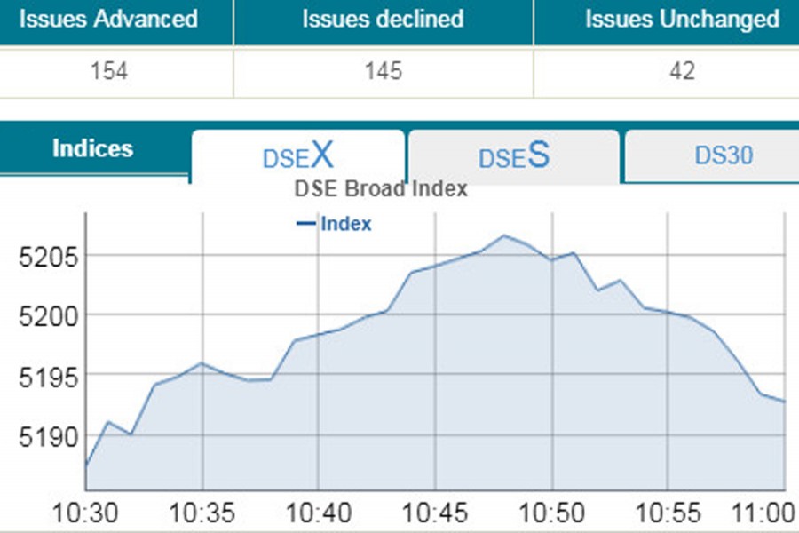Viewport: 799px width, 533px height.
Task: Click the DSE Broad Index chart title
Action: (380, 189)
